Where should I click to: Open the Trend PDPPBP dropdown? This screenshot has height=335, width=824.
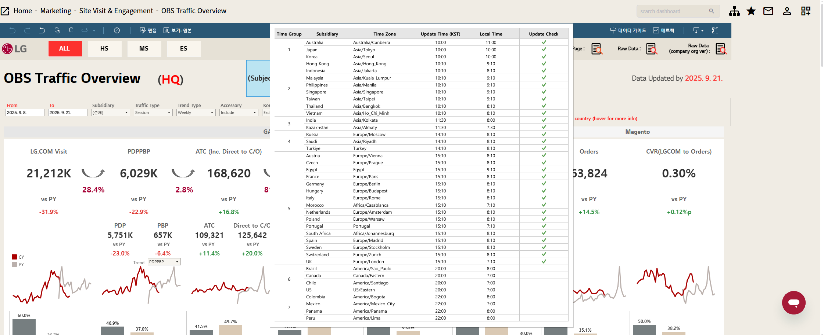pyautogui.click(x=164, y=262)
